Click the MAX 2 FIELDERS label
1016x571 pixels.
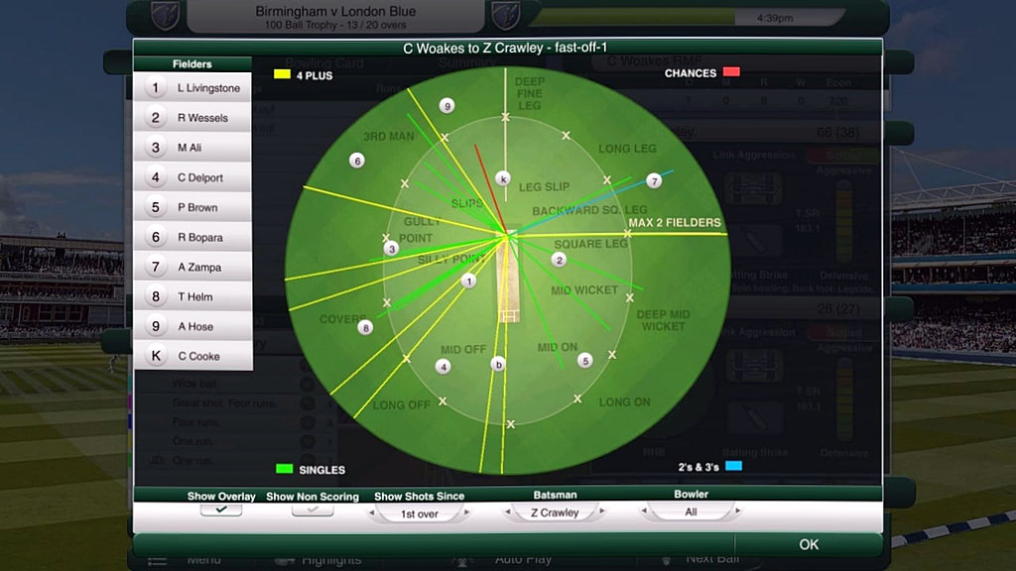(675, 223)
